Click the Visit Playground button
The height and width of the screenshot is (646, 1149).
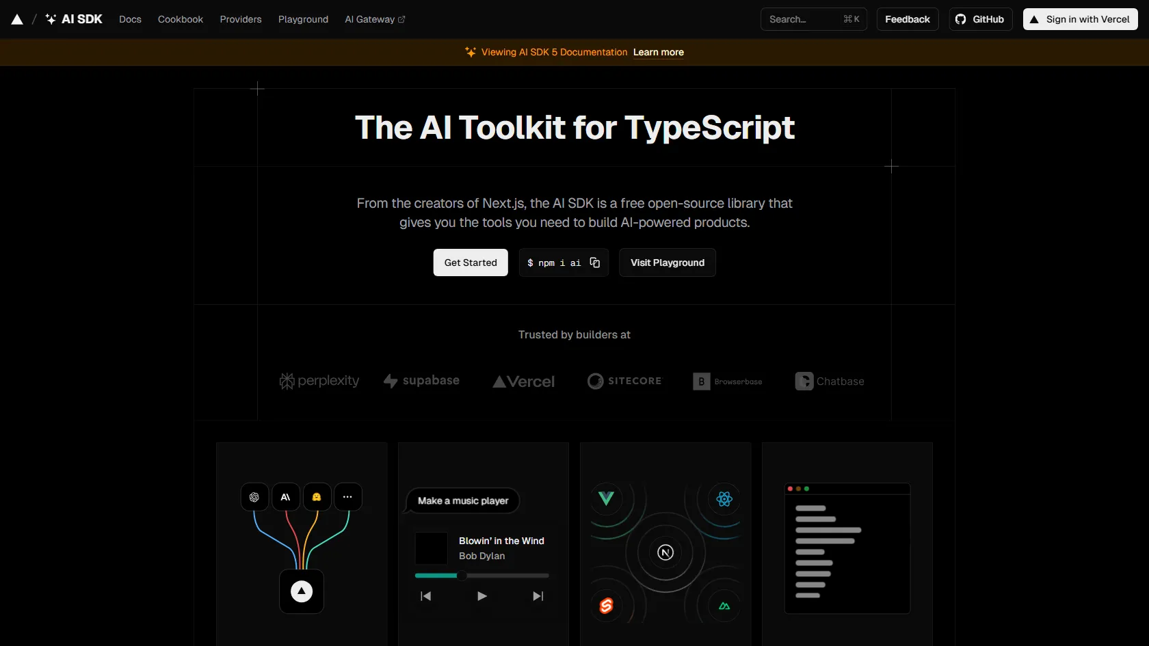pyautogui.click(x=668, y=263)
